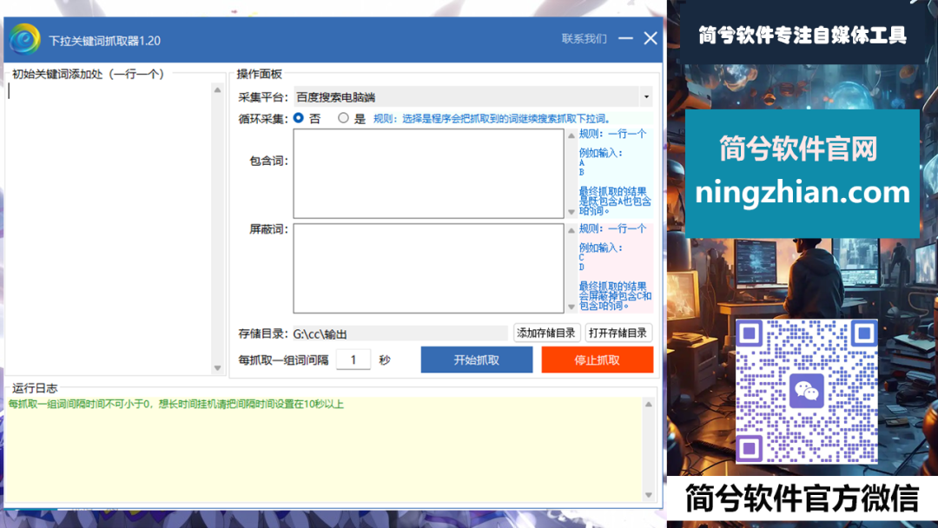938x528 pixels.
Task: Click inside the 包含词 include-words text box
Action: [x=428, y=174]
